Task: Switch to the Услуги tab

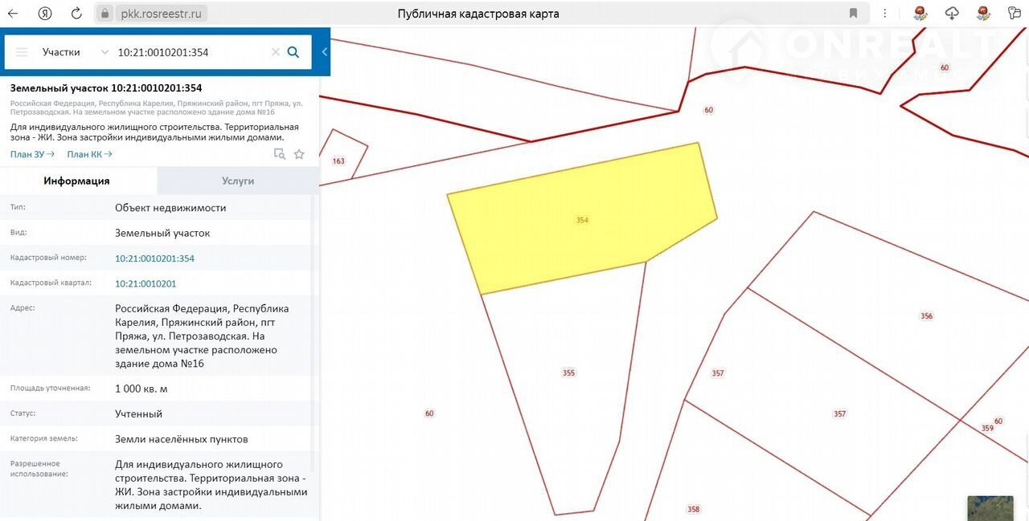Action: click(x=238, y=181)
